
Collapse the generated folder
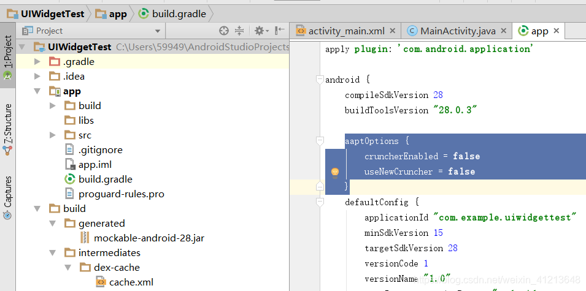click(52, 224)
